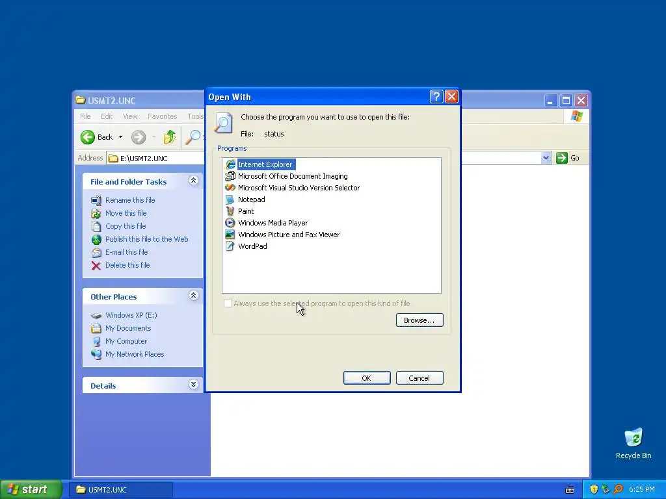Screen dimensions: 666x499
Task: Click the Windows flag logo in Explorer
Action: click(x=576, y=116)
